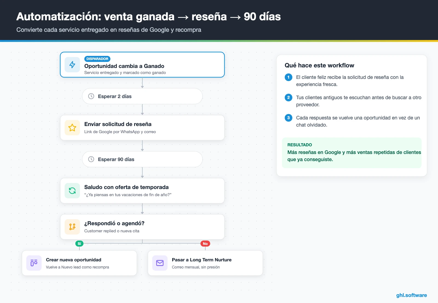
Task: Open the ghl.software link
Action: pos(411,295)
